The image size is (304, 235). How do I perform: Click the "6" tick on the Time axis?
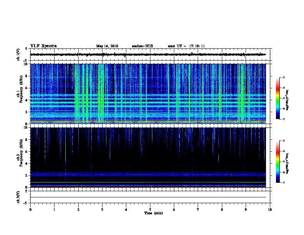174,210
